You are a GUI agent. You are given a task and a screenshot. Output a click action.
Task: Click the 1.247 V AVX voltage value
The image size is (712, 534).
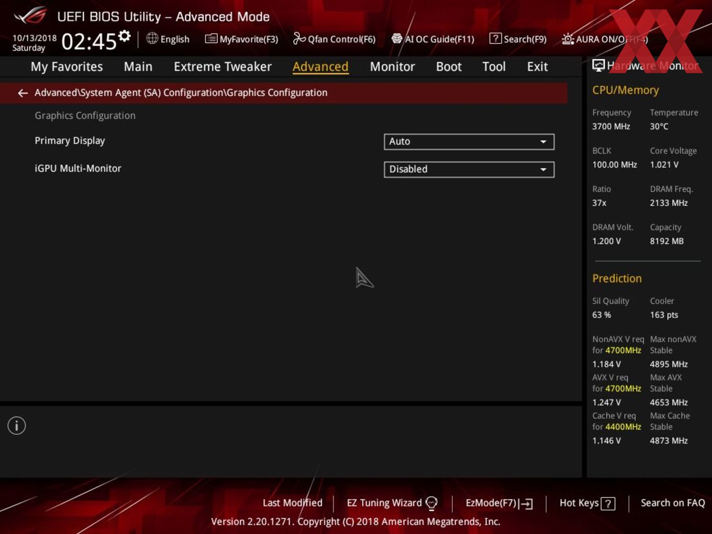click(606, 403)
